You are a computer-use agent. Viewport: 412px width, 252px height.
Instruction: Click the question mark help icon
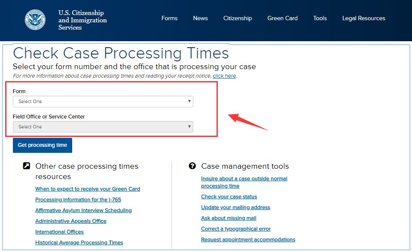tap(192, 166)
